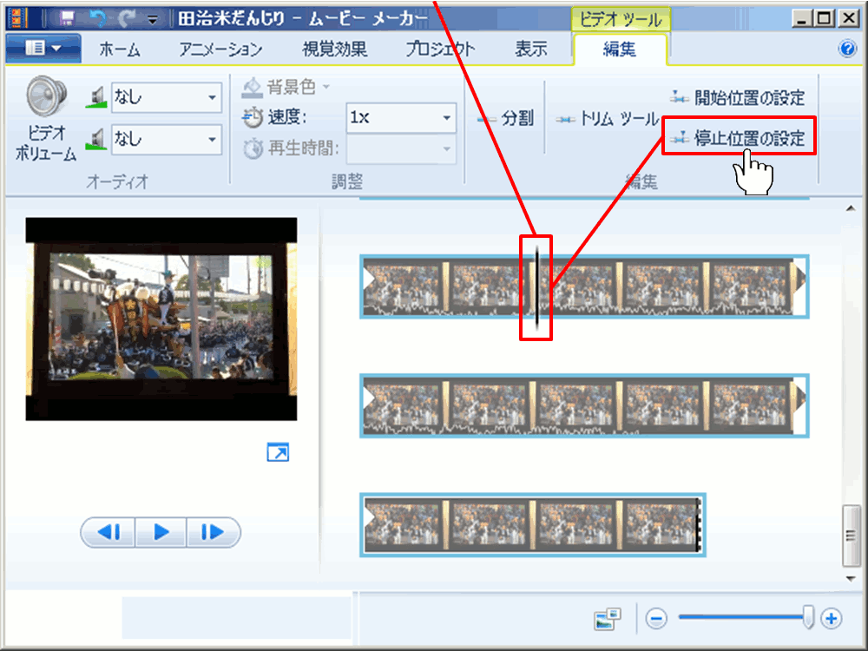
Task: Click the Split (分割) tool
Action: [506, 119]
